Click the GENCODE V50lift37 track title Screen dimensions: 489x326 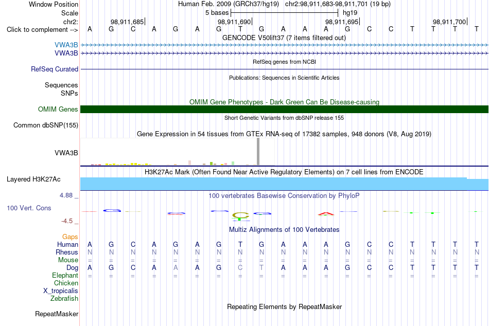click(284, 38)
